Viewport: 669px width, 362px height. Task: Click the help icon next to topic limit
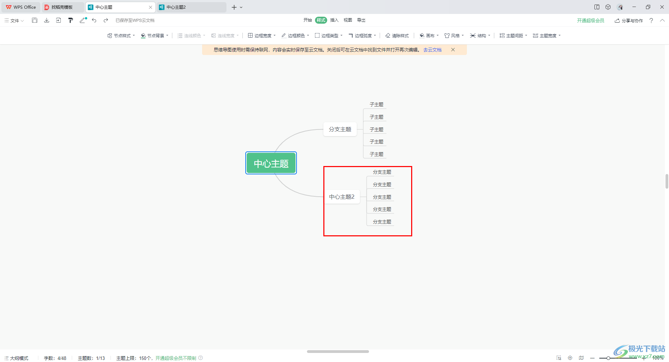tap(201, 358)
